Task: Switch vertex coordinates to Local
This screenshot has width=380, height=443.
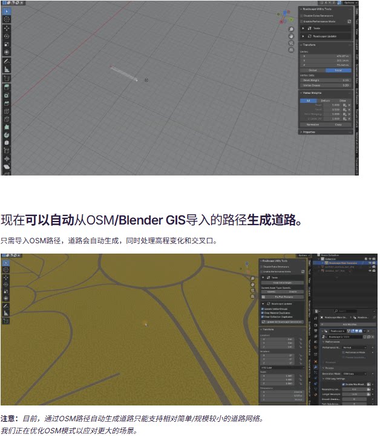Action: pyautogui.click(x=338, y=70)
